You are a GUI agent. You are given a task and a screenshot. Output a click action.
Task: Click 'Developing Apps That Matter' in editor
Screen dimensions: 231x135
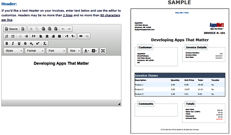click(x=61, y=63)
